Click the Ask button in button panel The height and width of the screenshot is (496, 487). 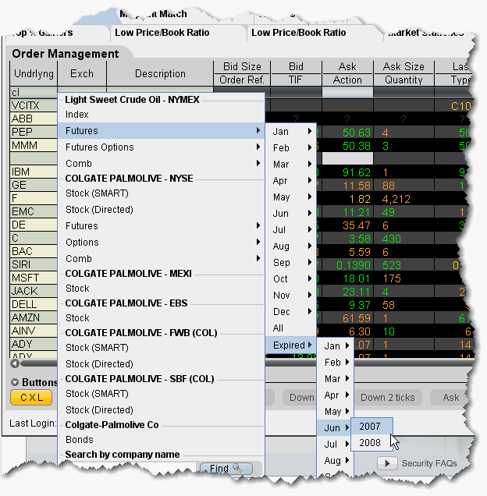tap(451, 398)
